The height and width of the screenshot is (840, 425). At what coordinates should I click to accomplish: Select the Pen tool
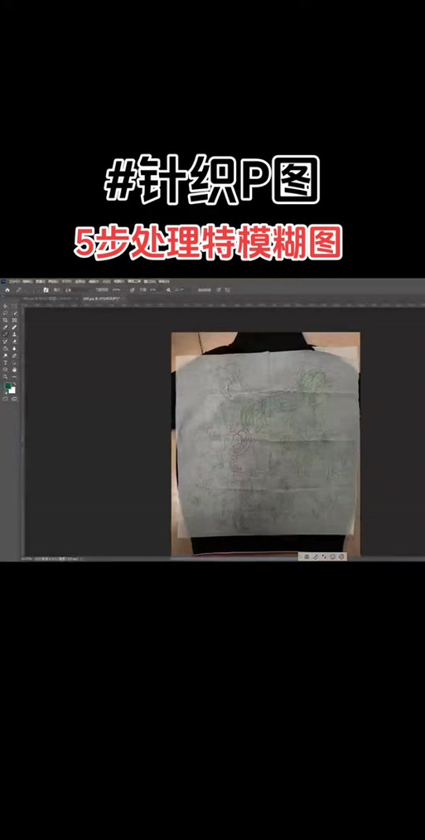[x=14, y=356]
